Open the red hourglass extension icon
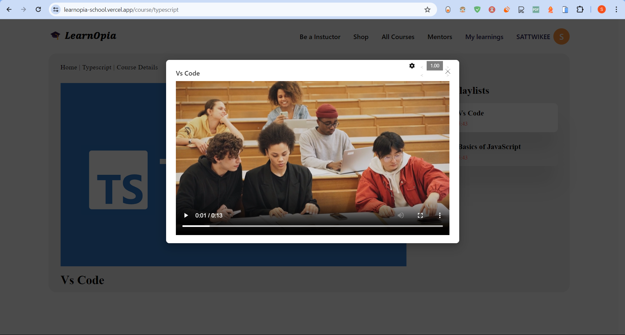The image size is (625, 335). click(x=492, y=10)
